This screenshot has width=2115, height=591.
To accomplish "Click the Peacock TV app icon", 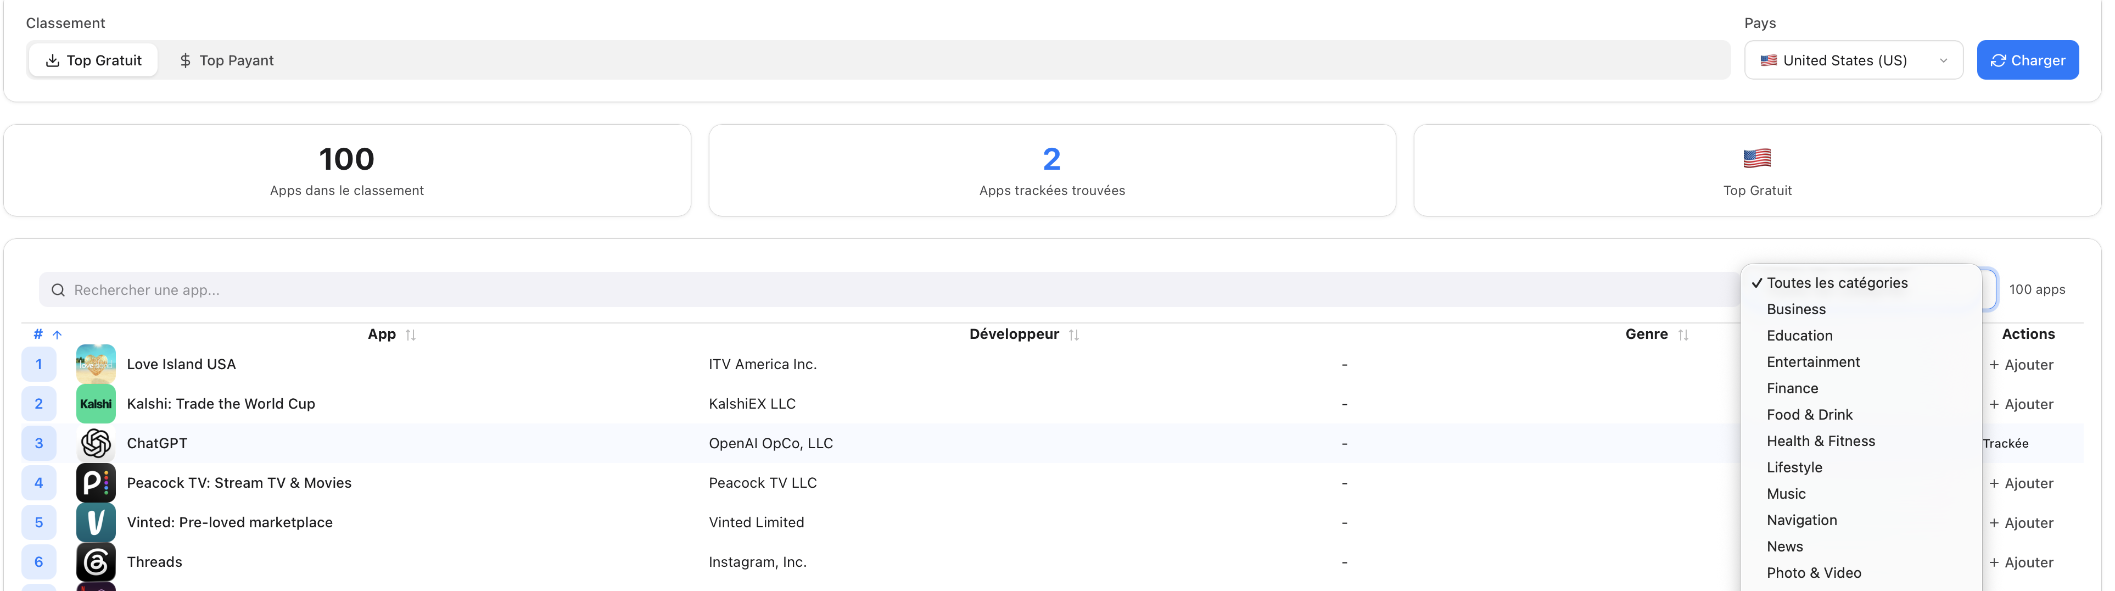I will [96, 483].
